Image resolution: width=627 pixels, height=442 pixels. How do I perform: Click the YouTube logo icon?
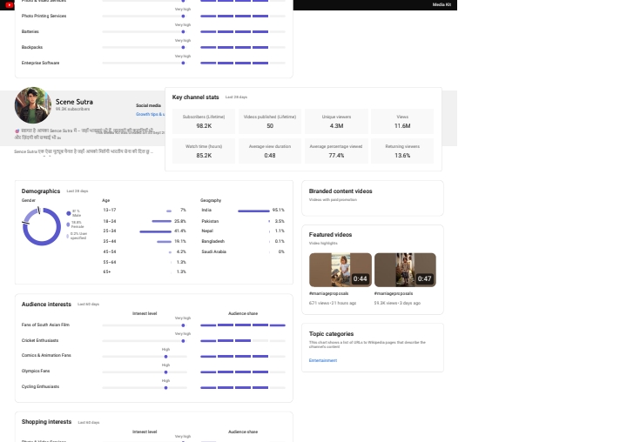[10, 5]
